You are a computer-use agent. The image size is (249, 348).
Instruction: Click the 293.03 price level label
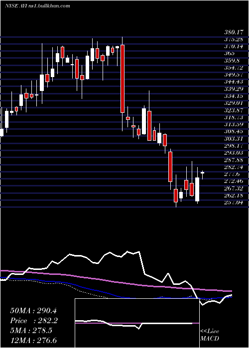[234, 153]
